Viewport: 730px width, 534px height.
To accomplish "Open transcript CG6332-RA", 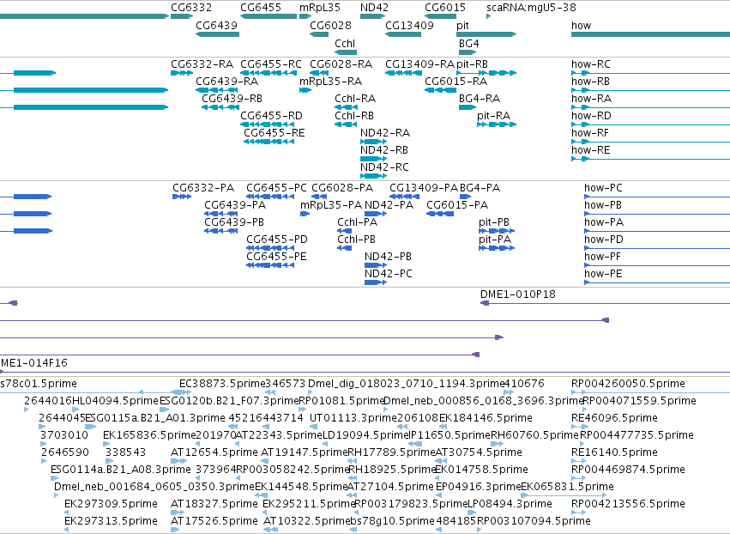I will coord(202,64).
